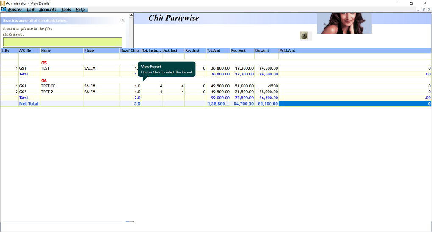Click the No.of Chits column header
Screen dimensions: 432x232
click(130, 51)
